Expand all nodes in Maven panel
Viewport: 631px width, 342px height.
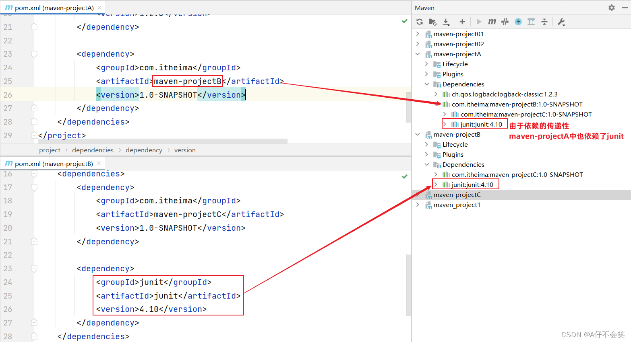click(531, 21)
